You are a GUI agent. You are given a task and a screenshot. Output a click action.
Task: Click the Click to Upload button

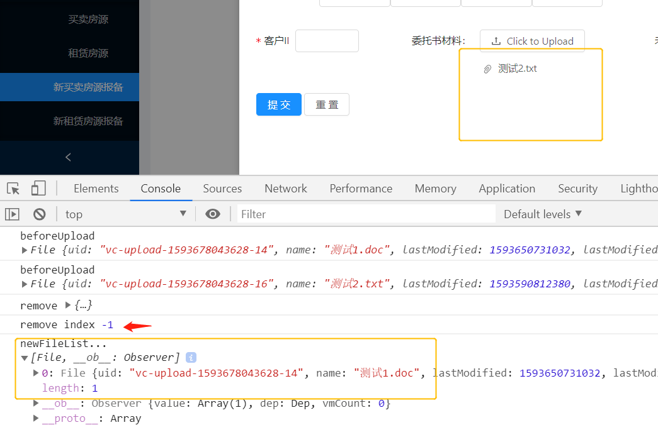click(532, 40)
